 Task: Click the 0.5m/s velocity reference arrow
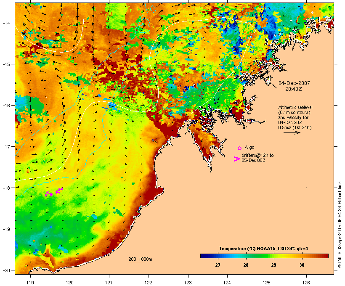point(292,132)
